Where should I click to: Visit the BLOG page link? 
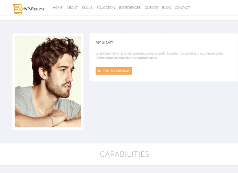click(167, 8)
